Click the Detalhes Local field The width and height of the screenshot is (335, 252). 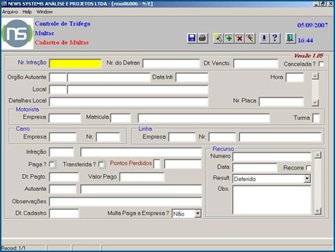129,101
